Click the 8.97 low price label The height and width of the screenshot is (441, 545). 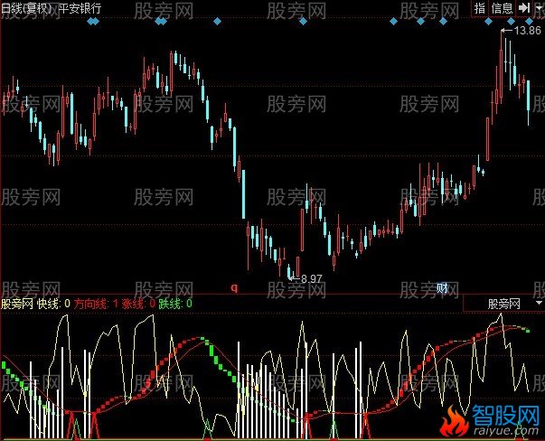coord(312,278)
